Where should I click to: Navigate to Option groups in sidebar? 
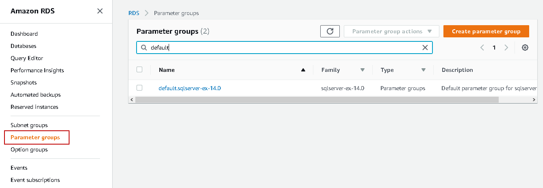[x=29, y=149]
